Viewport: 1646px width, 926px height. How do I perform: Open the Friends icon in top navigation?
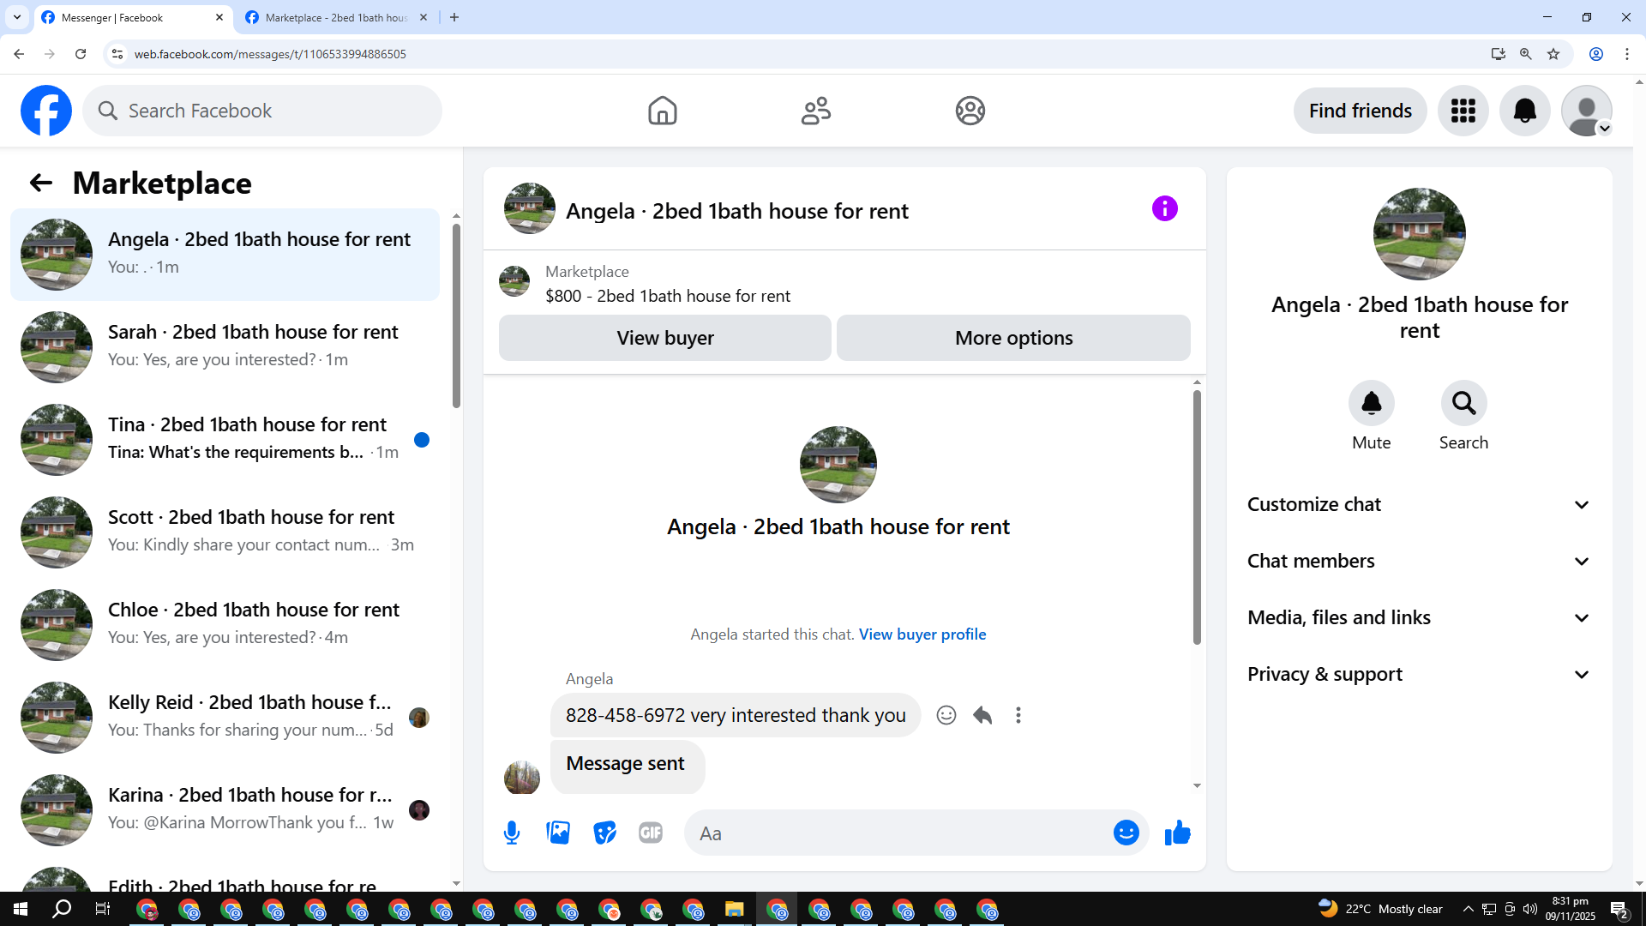tap(816, 111)
